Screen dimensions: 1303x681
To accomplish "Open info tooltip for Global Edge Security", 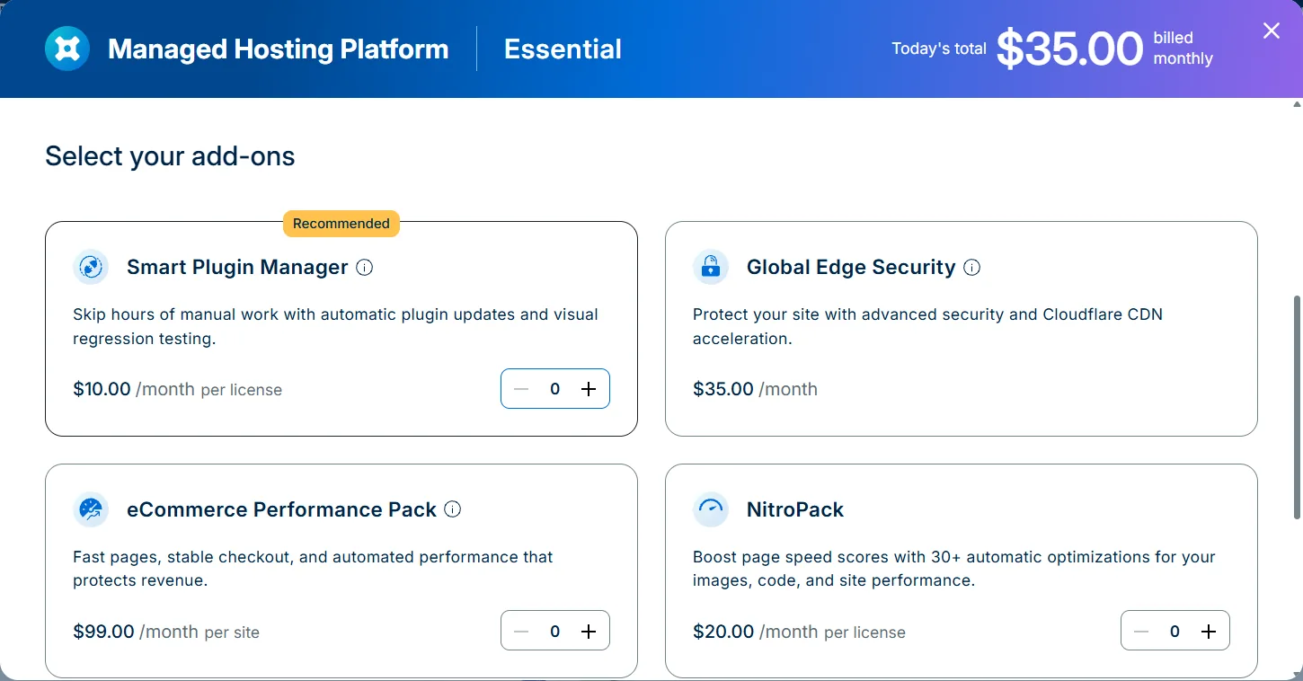I will click(972, 267).
